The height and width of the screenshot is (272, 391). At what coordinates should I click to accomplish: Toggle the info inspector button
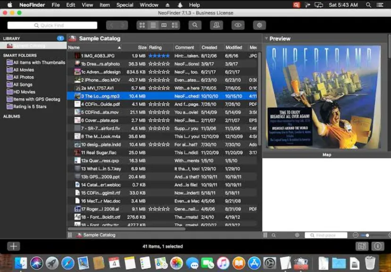(378, 247)
